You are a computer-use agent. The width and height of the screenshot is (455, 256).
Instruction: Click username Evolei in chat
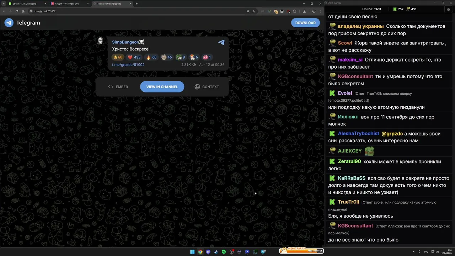(x=345, y=93)
